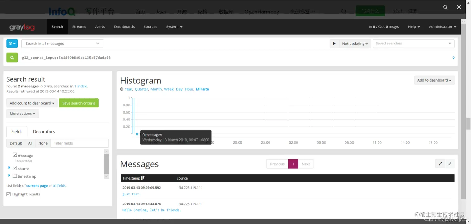Close the image viewer overlay
Image resolution: width=471 pixels, height=224 pixels.
pos(459,7)
